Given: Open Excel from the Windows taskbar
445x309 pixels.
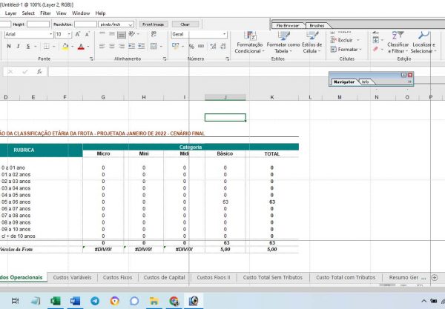Looking at the screenshot, I should click(54, 301).
